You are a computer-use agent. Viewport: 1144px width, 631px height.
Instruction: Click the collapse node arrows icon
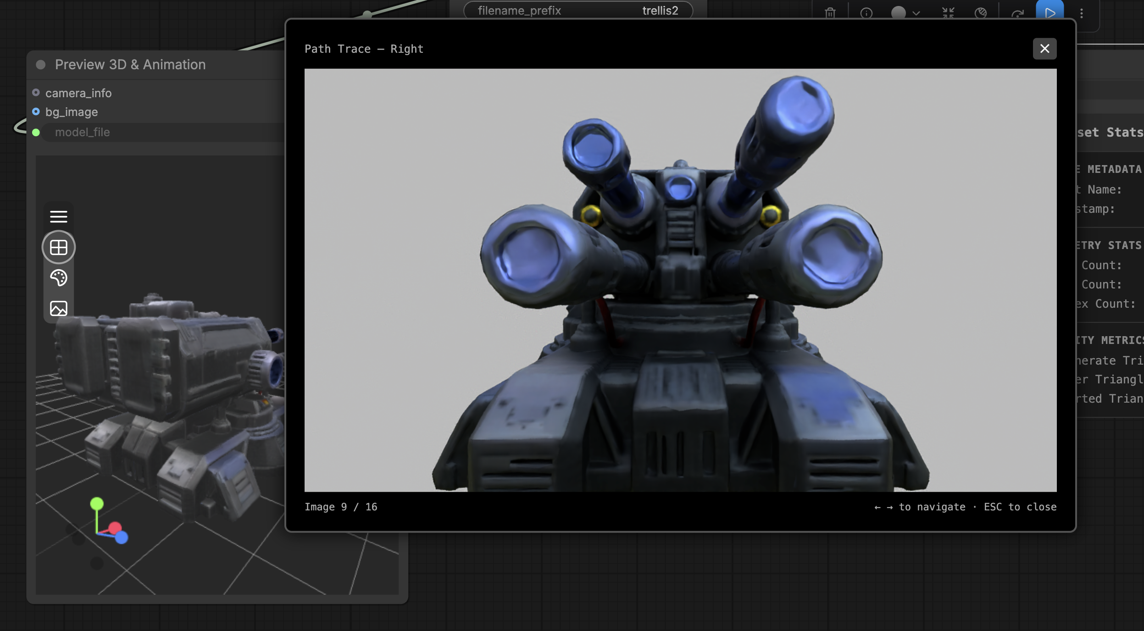pos(948,13)
